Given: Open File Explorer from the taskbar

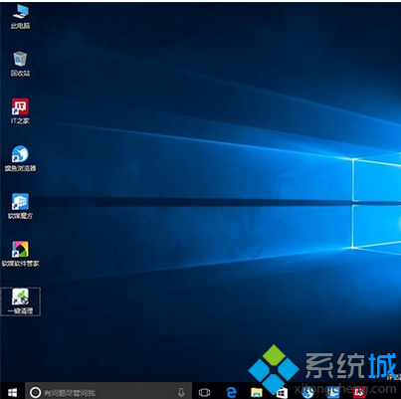Looking at the screenshot, I should 257,393.
